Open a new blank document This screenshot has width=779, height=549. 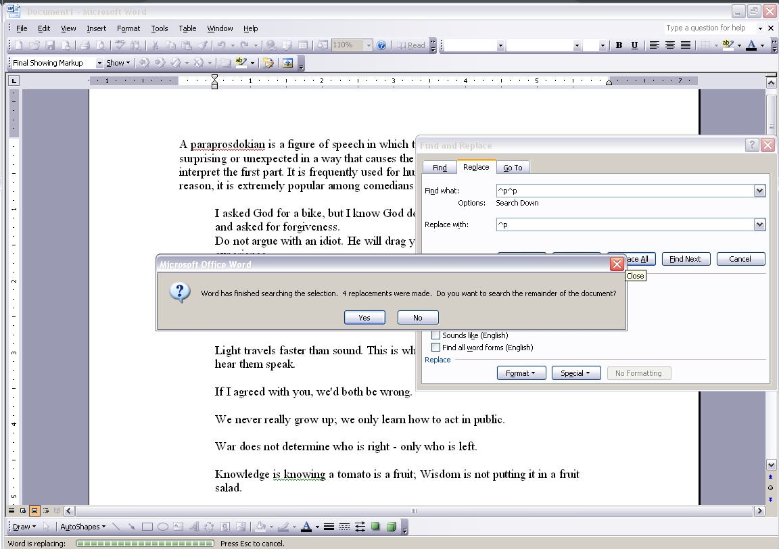pos(18,45)
